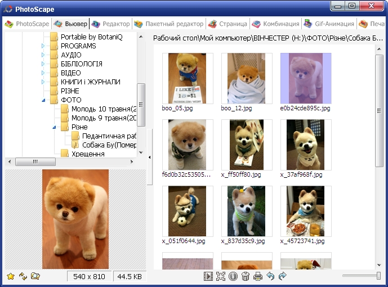The width and height of the screenshot is (388, 287).
Task: Collapse the left panel splitter arrow
Action: (x=149, y=157)
